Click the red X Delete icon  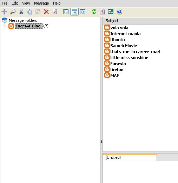point(46,12)
